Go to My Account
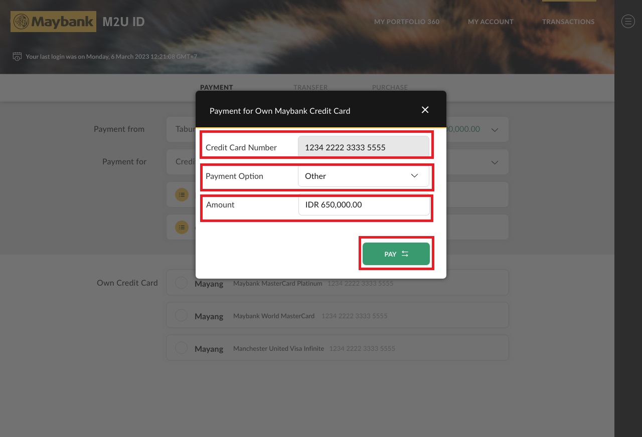642x437 pixels. coord(491,22)
